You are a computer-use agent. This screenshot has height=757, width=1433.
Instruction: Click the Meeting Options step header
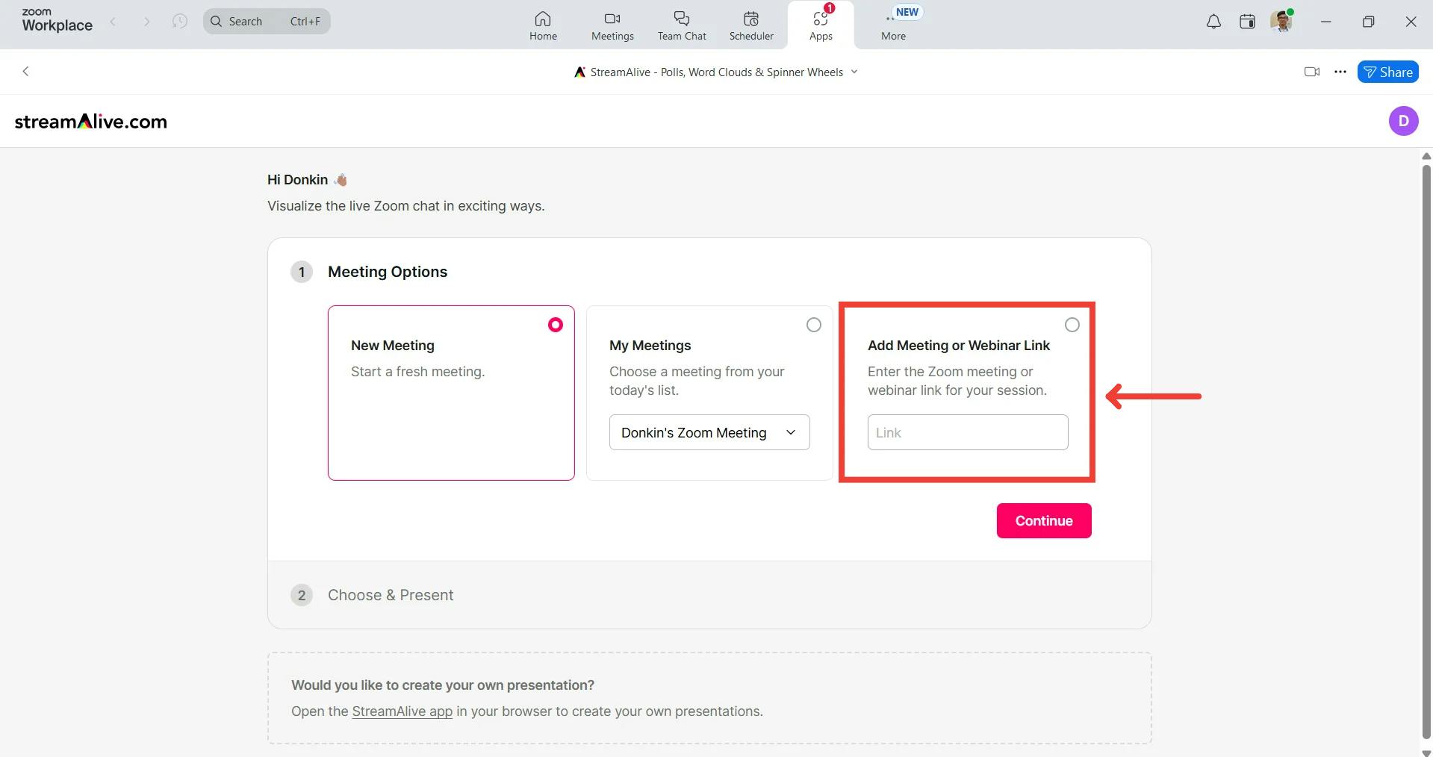(388, 272)
